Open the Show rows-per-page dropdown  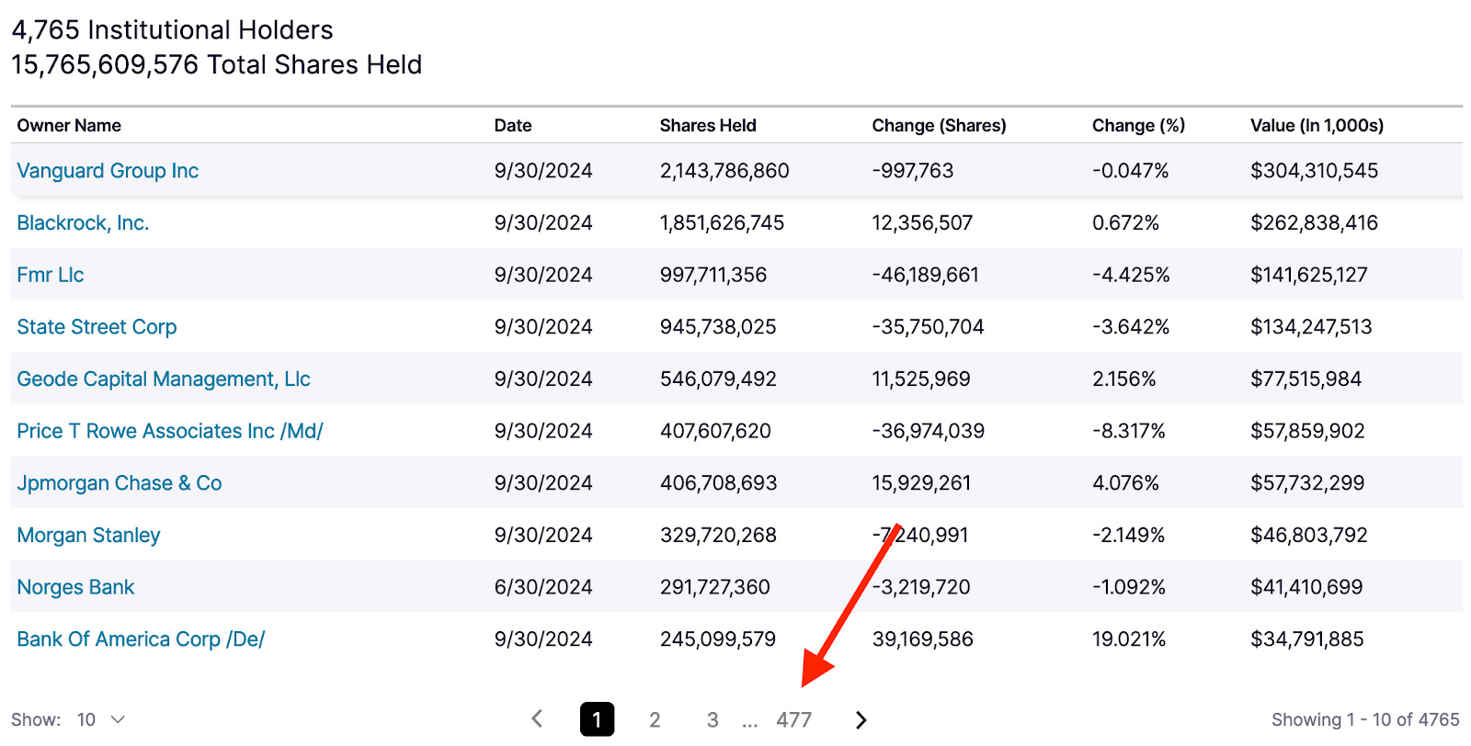coord(101,720)
